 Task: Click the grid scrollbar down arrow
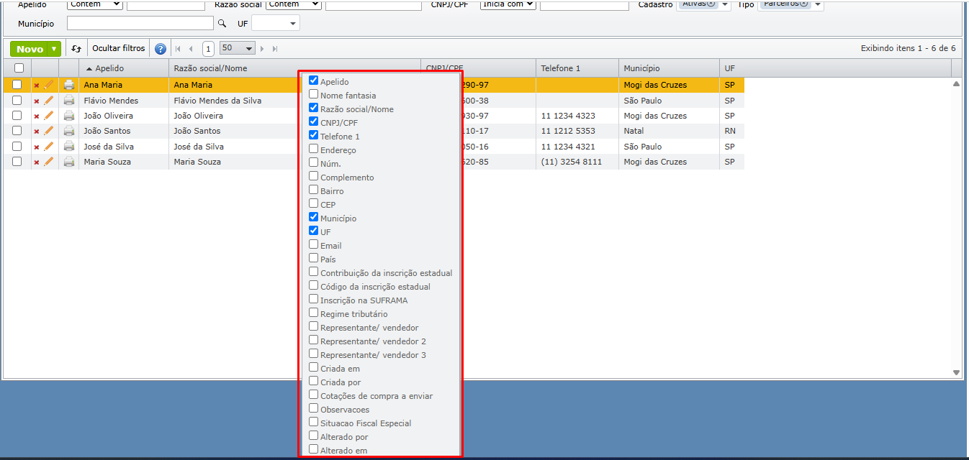pyautogui.click(x=956, y=372)
